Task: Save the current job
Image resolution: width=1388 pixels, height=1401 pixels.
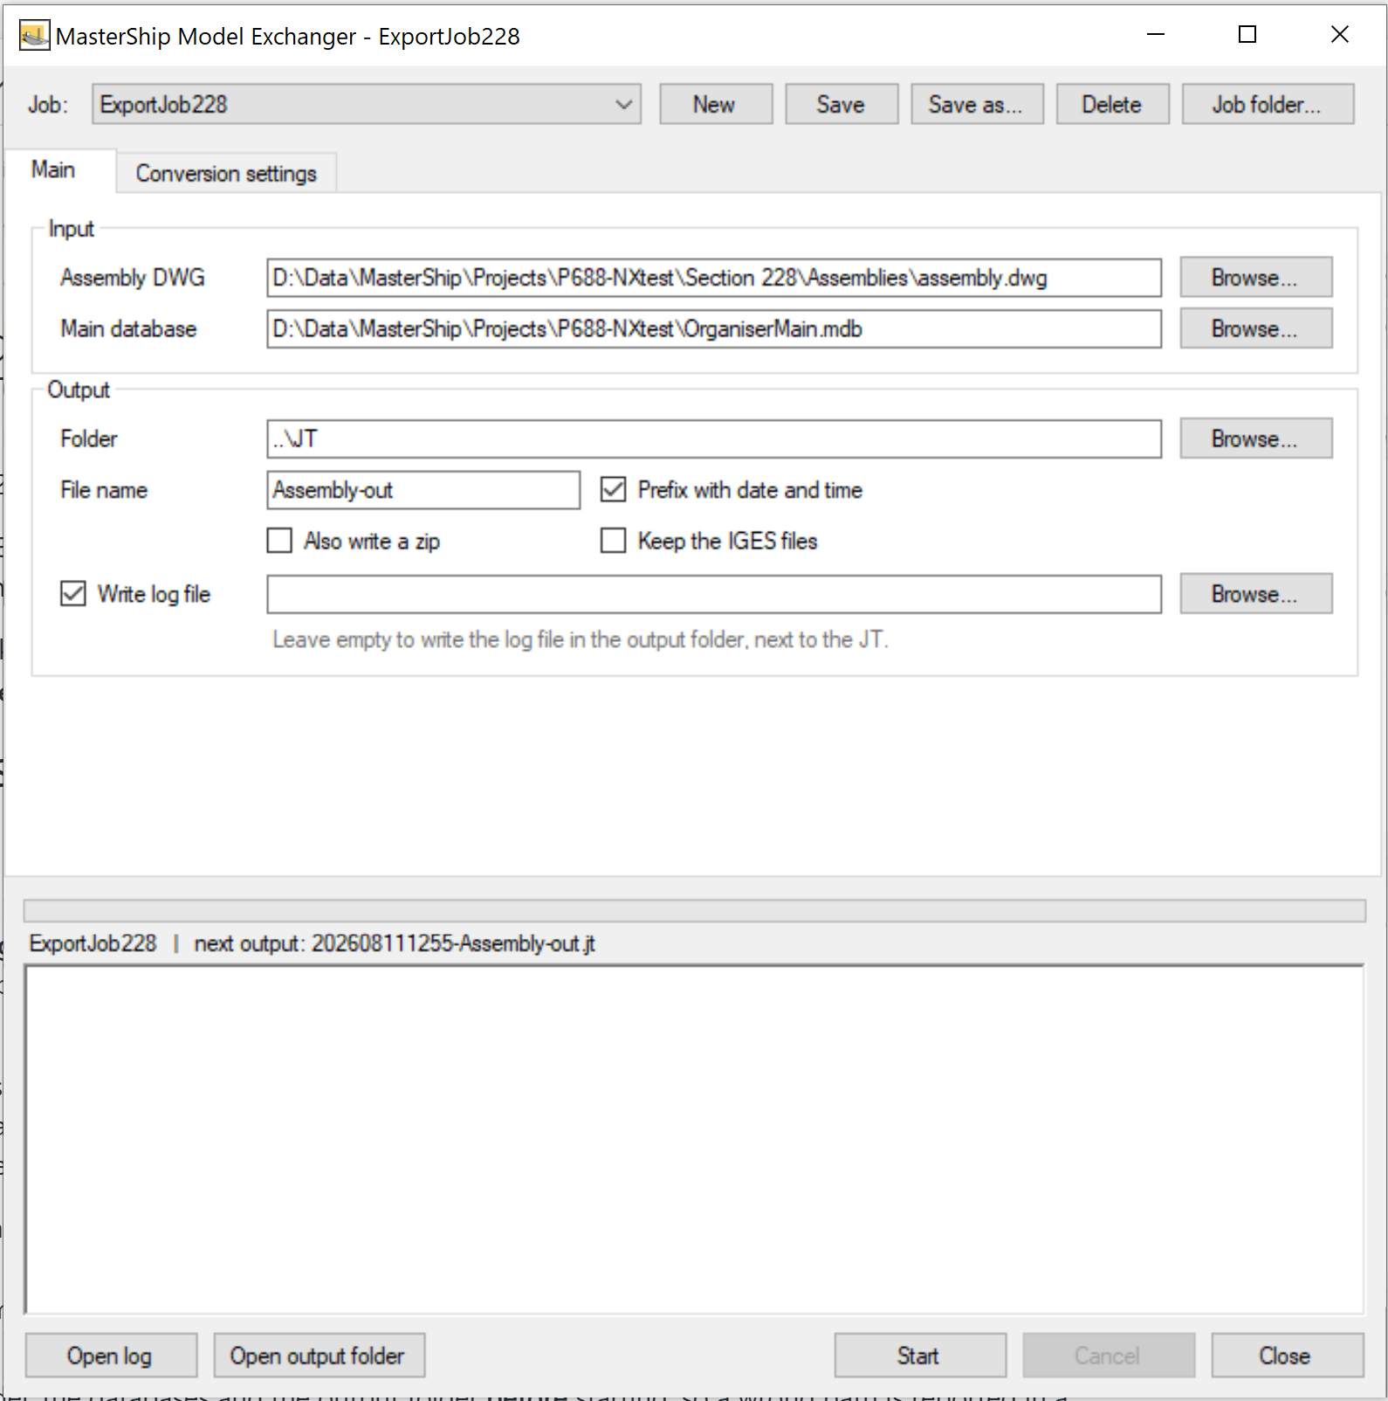Action: (842, 105)
